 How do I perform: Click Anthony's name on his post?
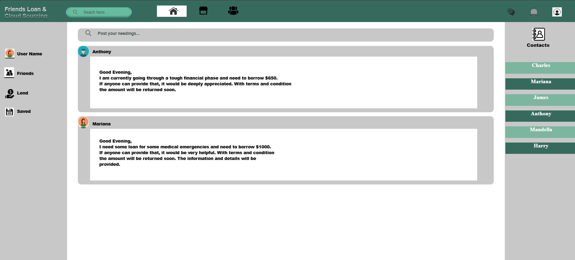[x=102, y=52]
